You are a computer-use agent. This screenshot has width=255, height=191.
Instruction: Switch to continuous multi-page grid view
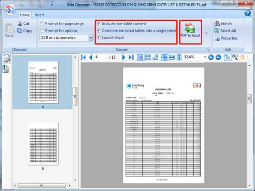tap(148, 57)
